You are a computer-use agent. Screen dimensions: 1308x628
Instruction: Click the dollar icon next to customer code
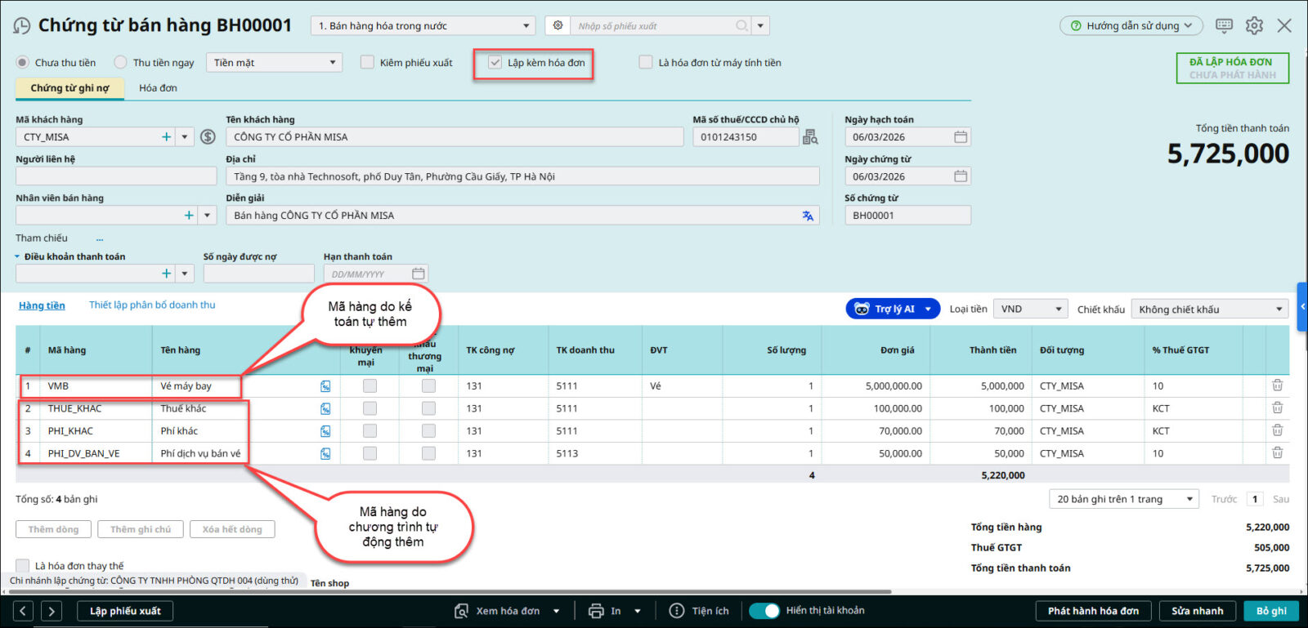pos(208,137)
